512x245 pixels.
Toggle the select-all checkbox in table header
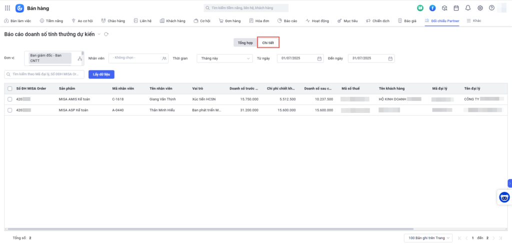(10, 88)
